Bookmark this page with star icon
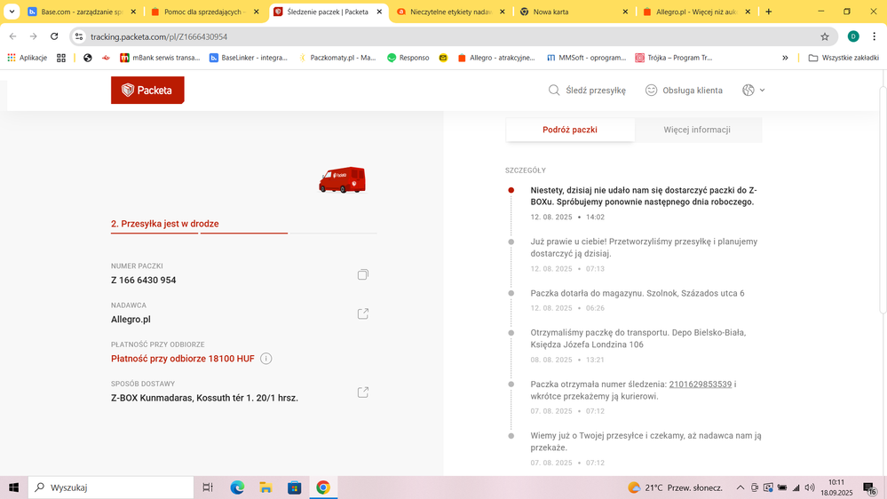 824,36
